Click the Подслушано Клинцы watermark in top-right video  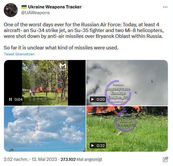point(118,93)
